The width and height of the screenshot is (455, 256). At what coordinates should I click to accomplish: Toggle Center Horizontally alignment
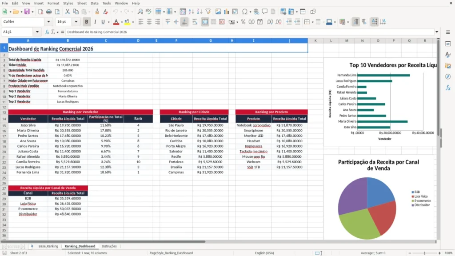coord(149,22)
